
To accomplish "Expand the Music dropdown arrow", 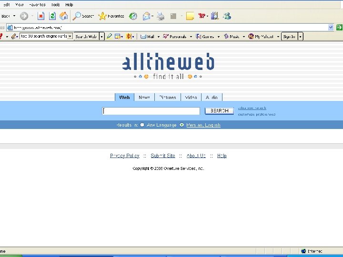I will (x=244, y=37).
